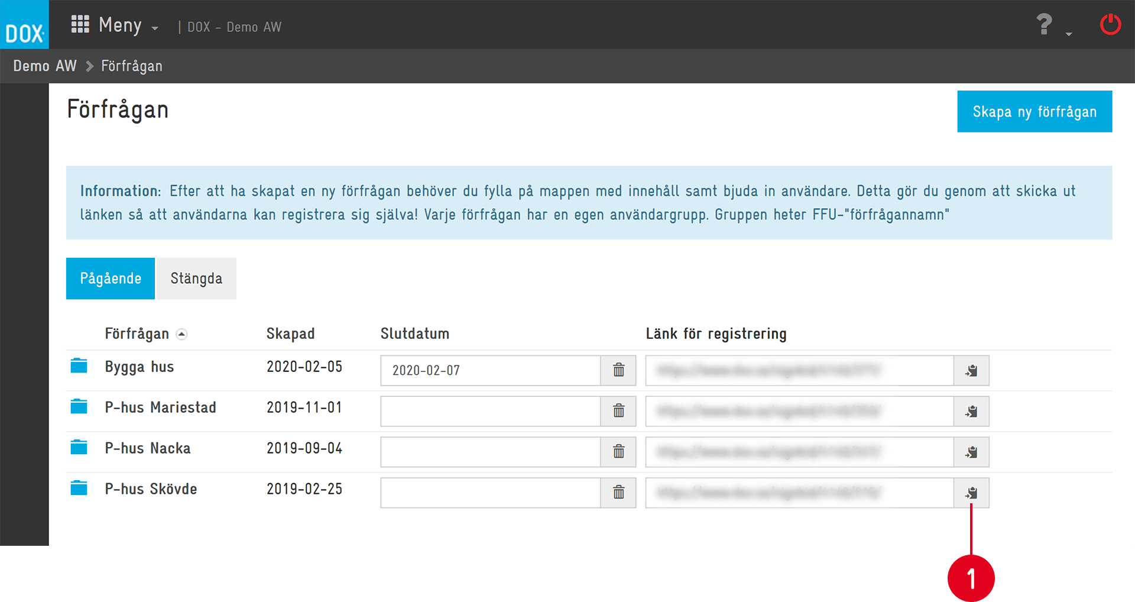Click created date 2019-02-25
The width and height of the screenshot is (1135, 602).
click(x=304, y=489)
